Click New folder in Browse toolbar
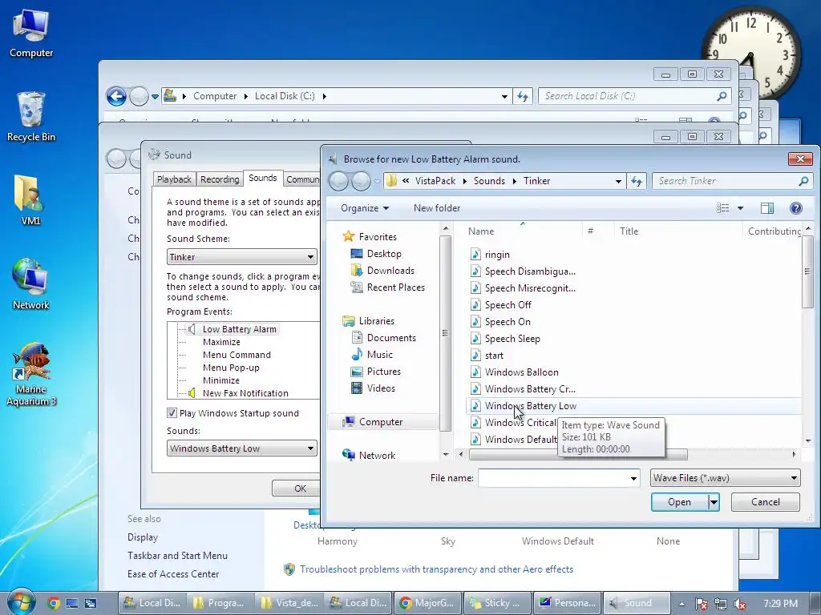Viewport: 821px width, 615px height. (437, 208)
